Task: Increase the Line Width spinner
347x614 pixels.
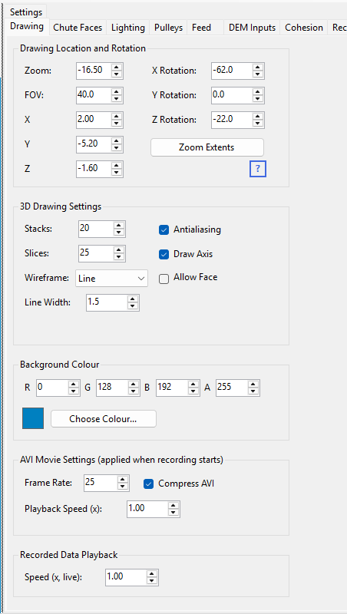Action: pyautogui.click(x=133, y=299)
